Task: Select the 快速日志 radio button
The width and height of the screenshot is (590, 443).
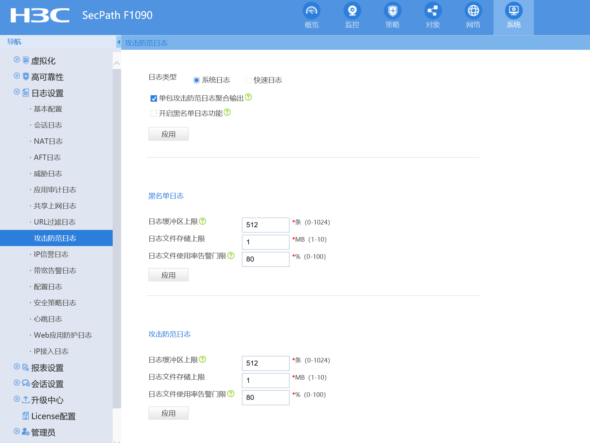Action: 249,80
